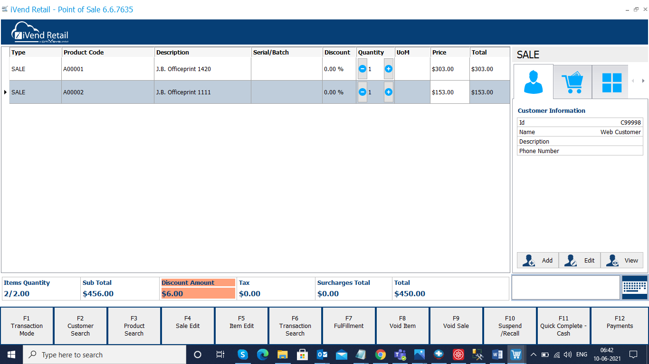Click F5 Item Edit

click(x=241, y=326)
